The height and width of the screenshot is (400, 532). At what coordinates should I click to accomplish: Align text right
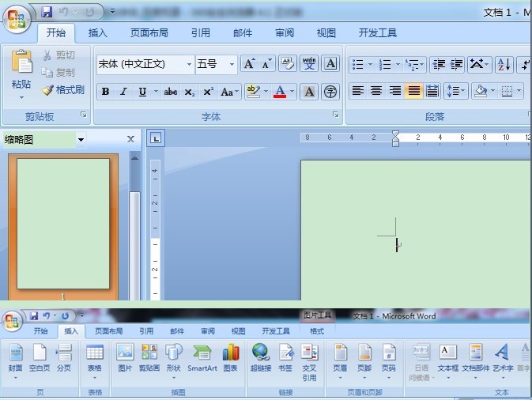pos(395,91)
